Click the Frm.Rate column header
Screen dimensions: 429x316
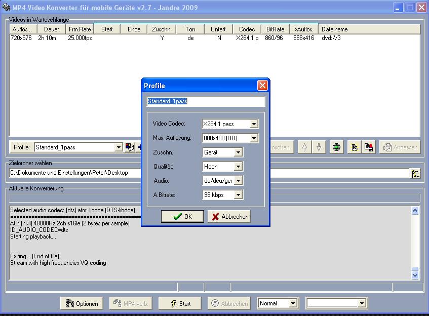click(80, 29)
